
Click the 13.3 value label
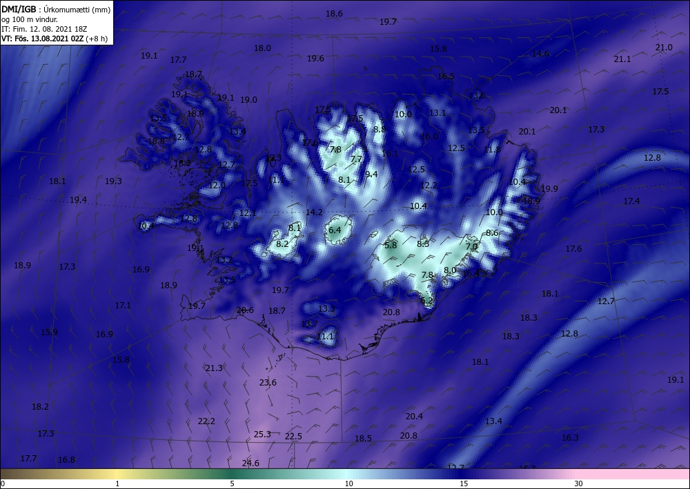point(326,309)
